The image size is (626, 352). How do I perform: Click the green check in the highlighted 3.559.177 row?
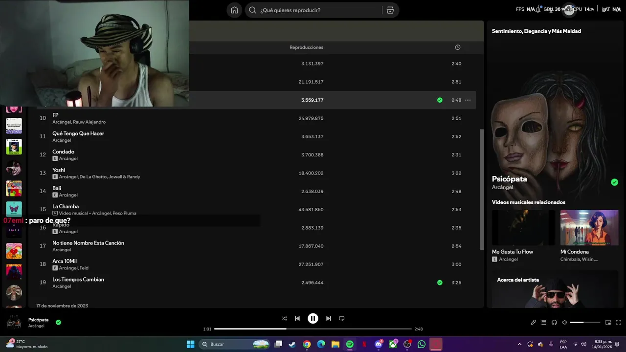click(440, 100)
